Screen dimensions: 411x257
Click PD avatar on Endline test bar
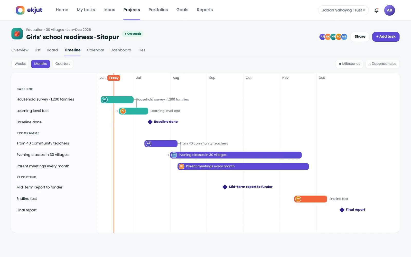click(298, 199)
